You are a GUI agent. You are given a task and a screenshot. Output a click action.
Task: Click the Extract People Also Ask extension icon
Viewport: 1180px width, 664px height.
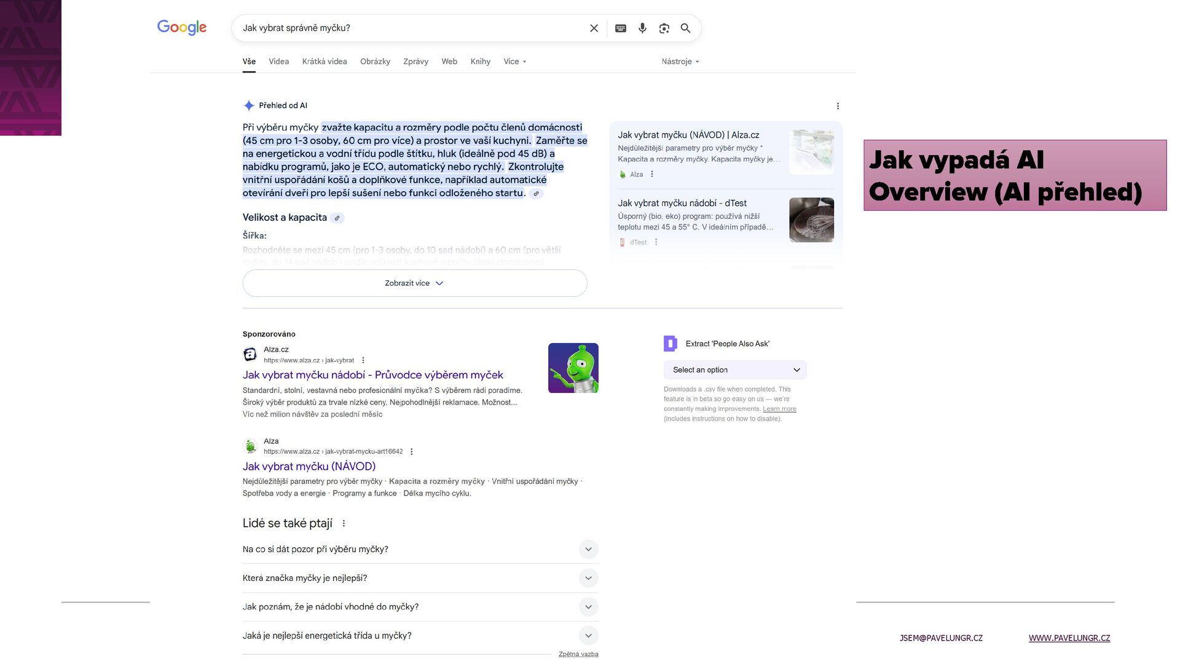pyautogui.click(x=671, y=344)
